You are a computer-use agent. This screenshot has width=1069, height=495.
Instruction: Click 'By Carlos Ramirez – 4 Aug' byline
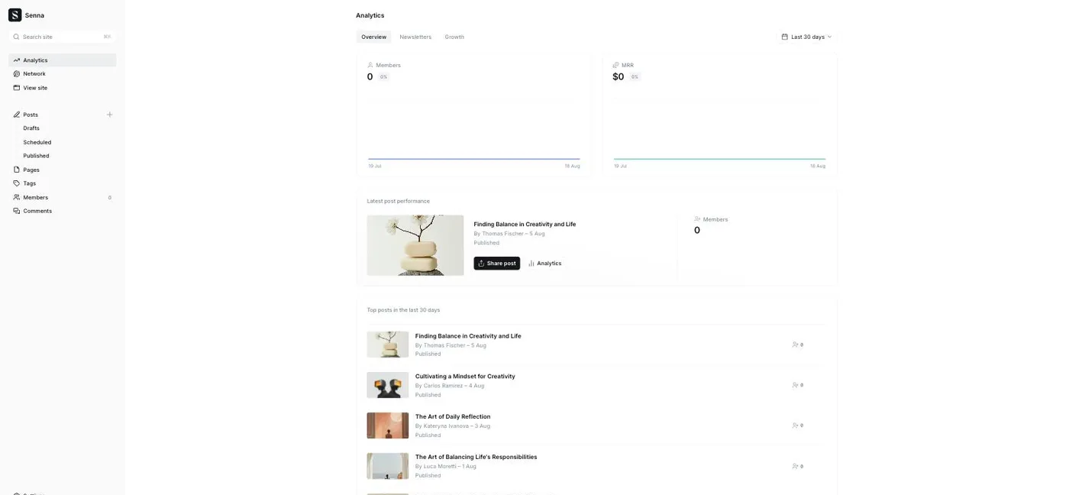click(x=450, y=386)
